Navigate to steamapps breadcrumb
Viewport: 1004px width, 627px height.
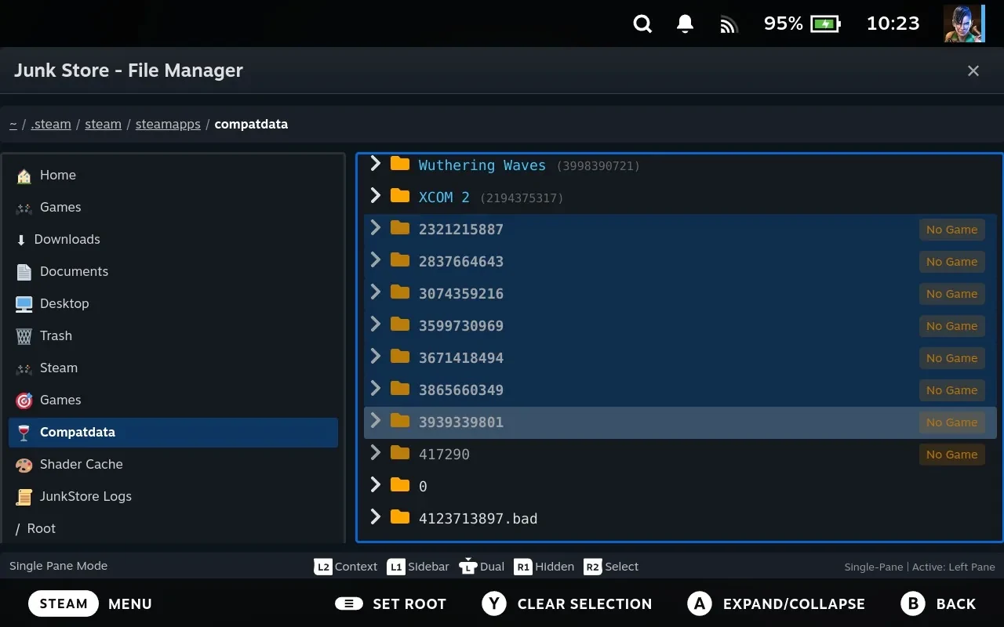(168, 124)
